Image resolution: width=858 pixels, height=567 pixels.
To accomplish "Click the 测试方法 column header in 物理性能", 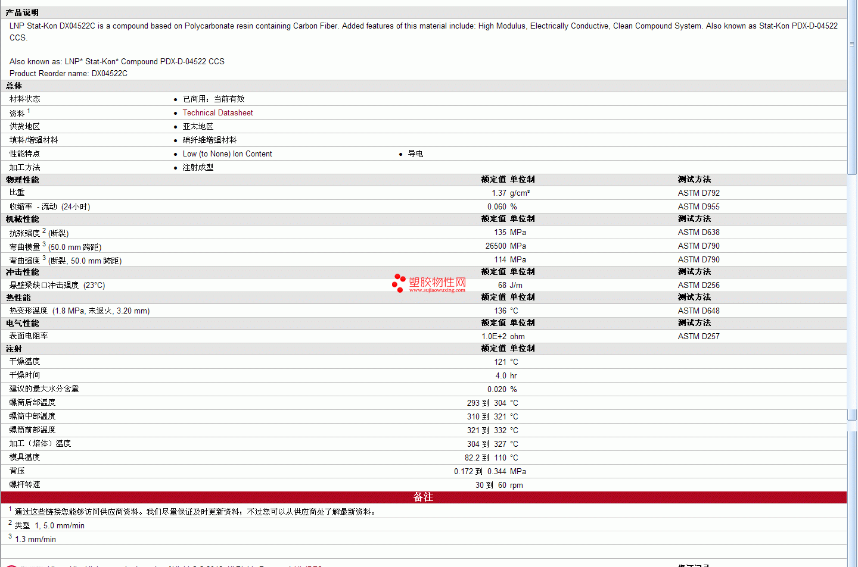I will coord(694,179).
